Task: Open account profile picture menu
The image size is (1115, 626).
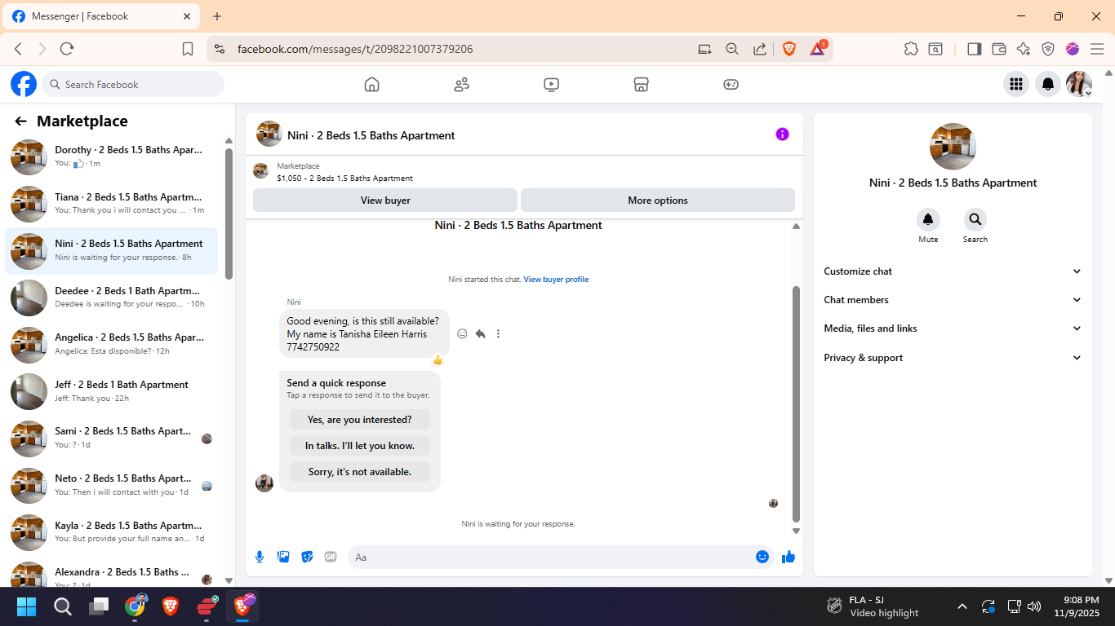Action: pos(1079,84)
